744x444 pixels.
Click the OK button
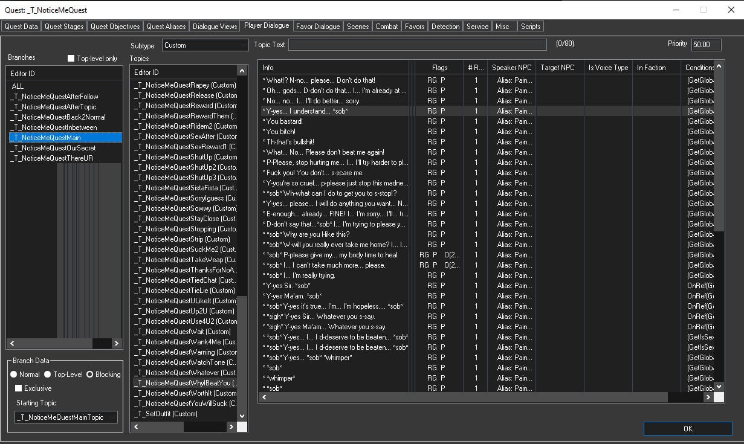688,428
